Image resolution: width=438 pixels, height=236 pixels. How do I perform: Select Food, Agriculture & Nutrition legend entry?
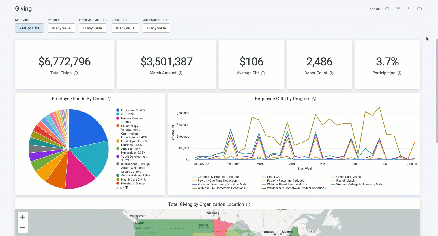click(132, 143)
